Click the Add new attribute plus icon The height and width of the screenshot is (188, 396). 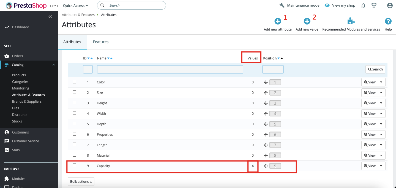(x=278, y=21)
